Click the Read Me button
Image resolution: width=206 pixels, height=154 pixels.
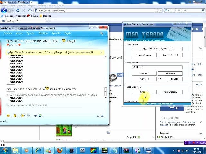coord(175,79)
